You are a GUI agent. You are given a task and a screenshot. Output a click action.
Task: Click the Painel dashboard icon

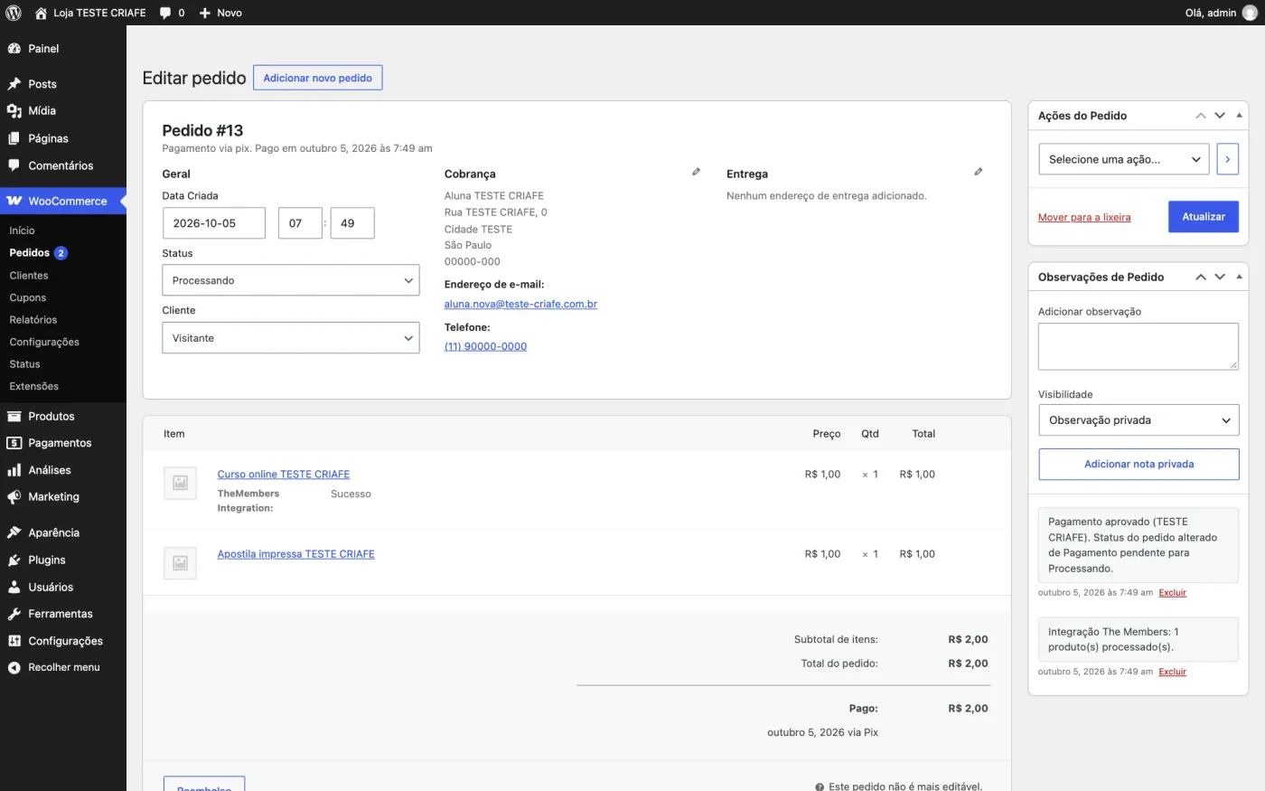tap(14, 49)
